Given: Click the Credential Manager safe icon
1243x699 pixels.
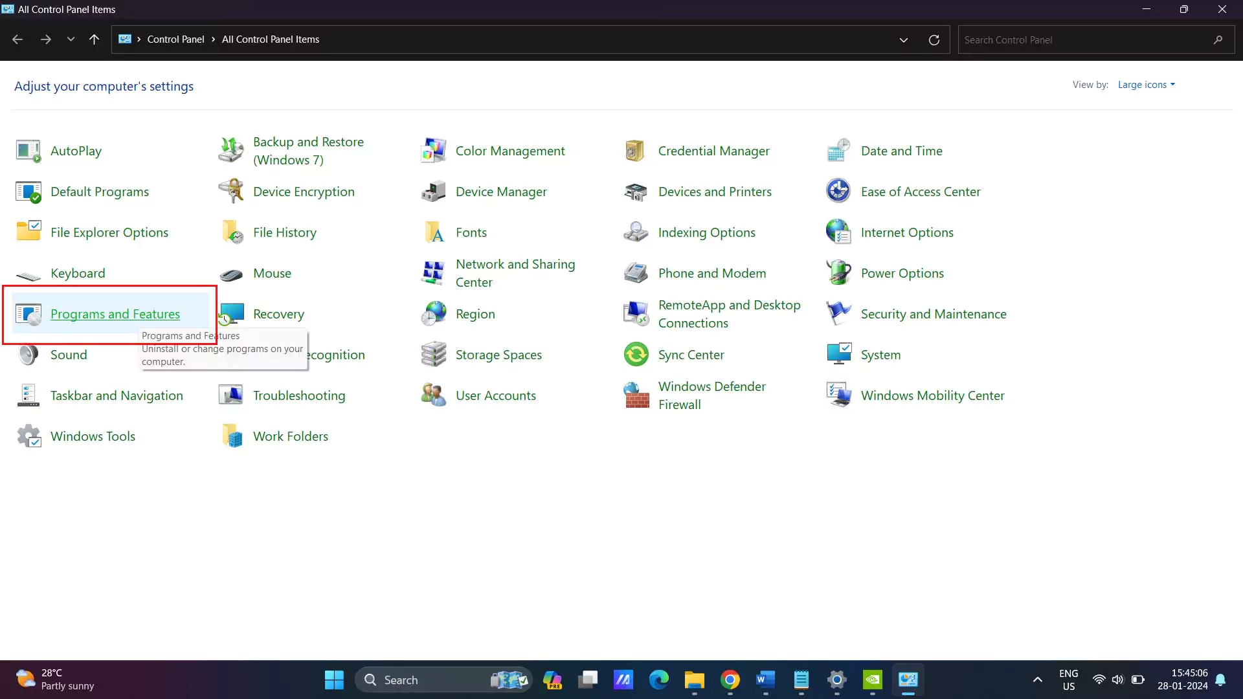Looking at the screenshot, I should (636, 151).
